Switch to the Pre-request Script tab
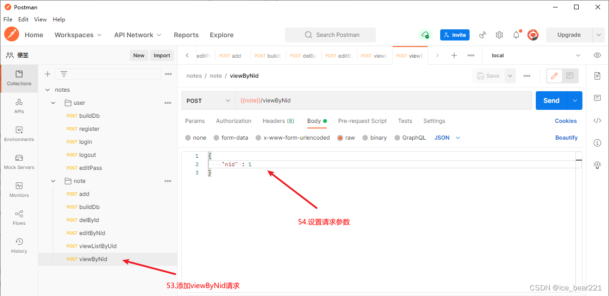 coord(362,121)
